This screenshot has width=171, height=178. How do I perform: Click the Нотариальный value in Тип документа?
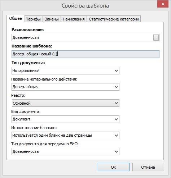point(26,70)
